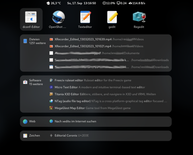Click the 12.0% CPU indicator text
This screenshot has height=155, width=193.
[x=110, y=3]
